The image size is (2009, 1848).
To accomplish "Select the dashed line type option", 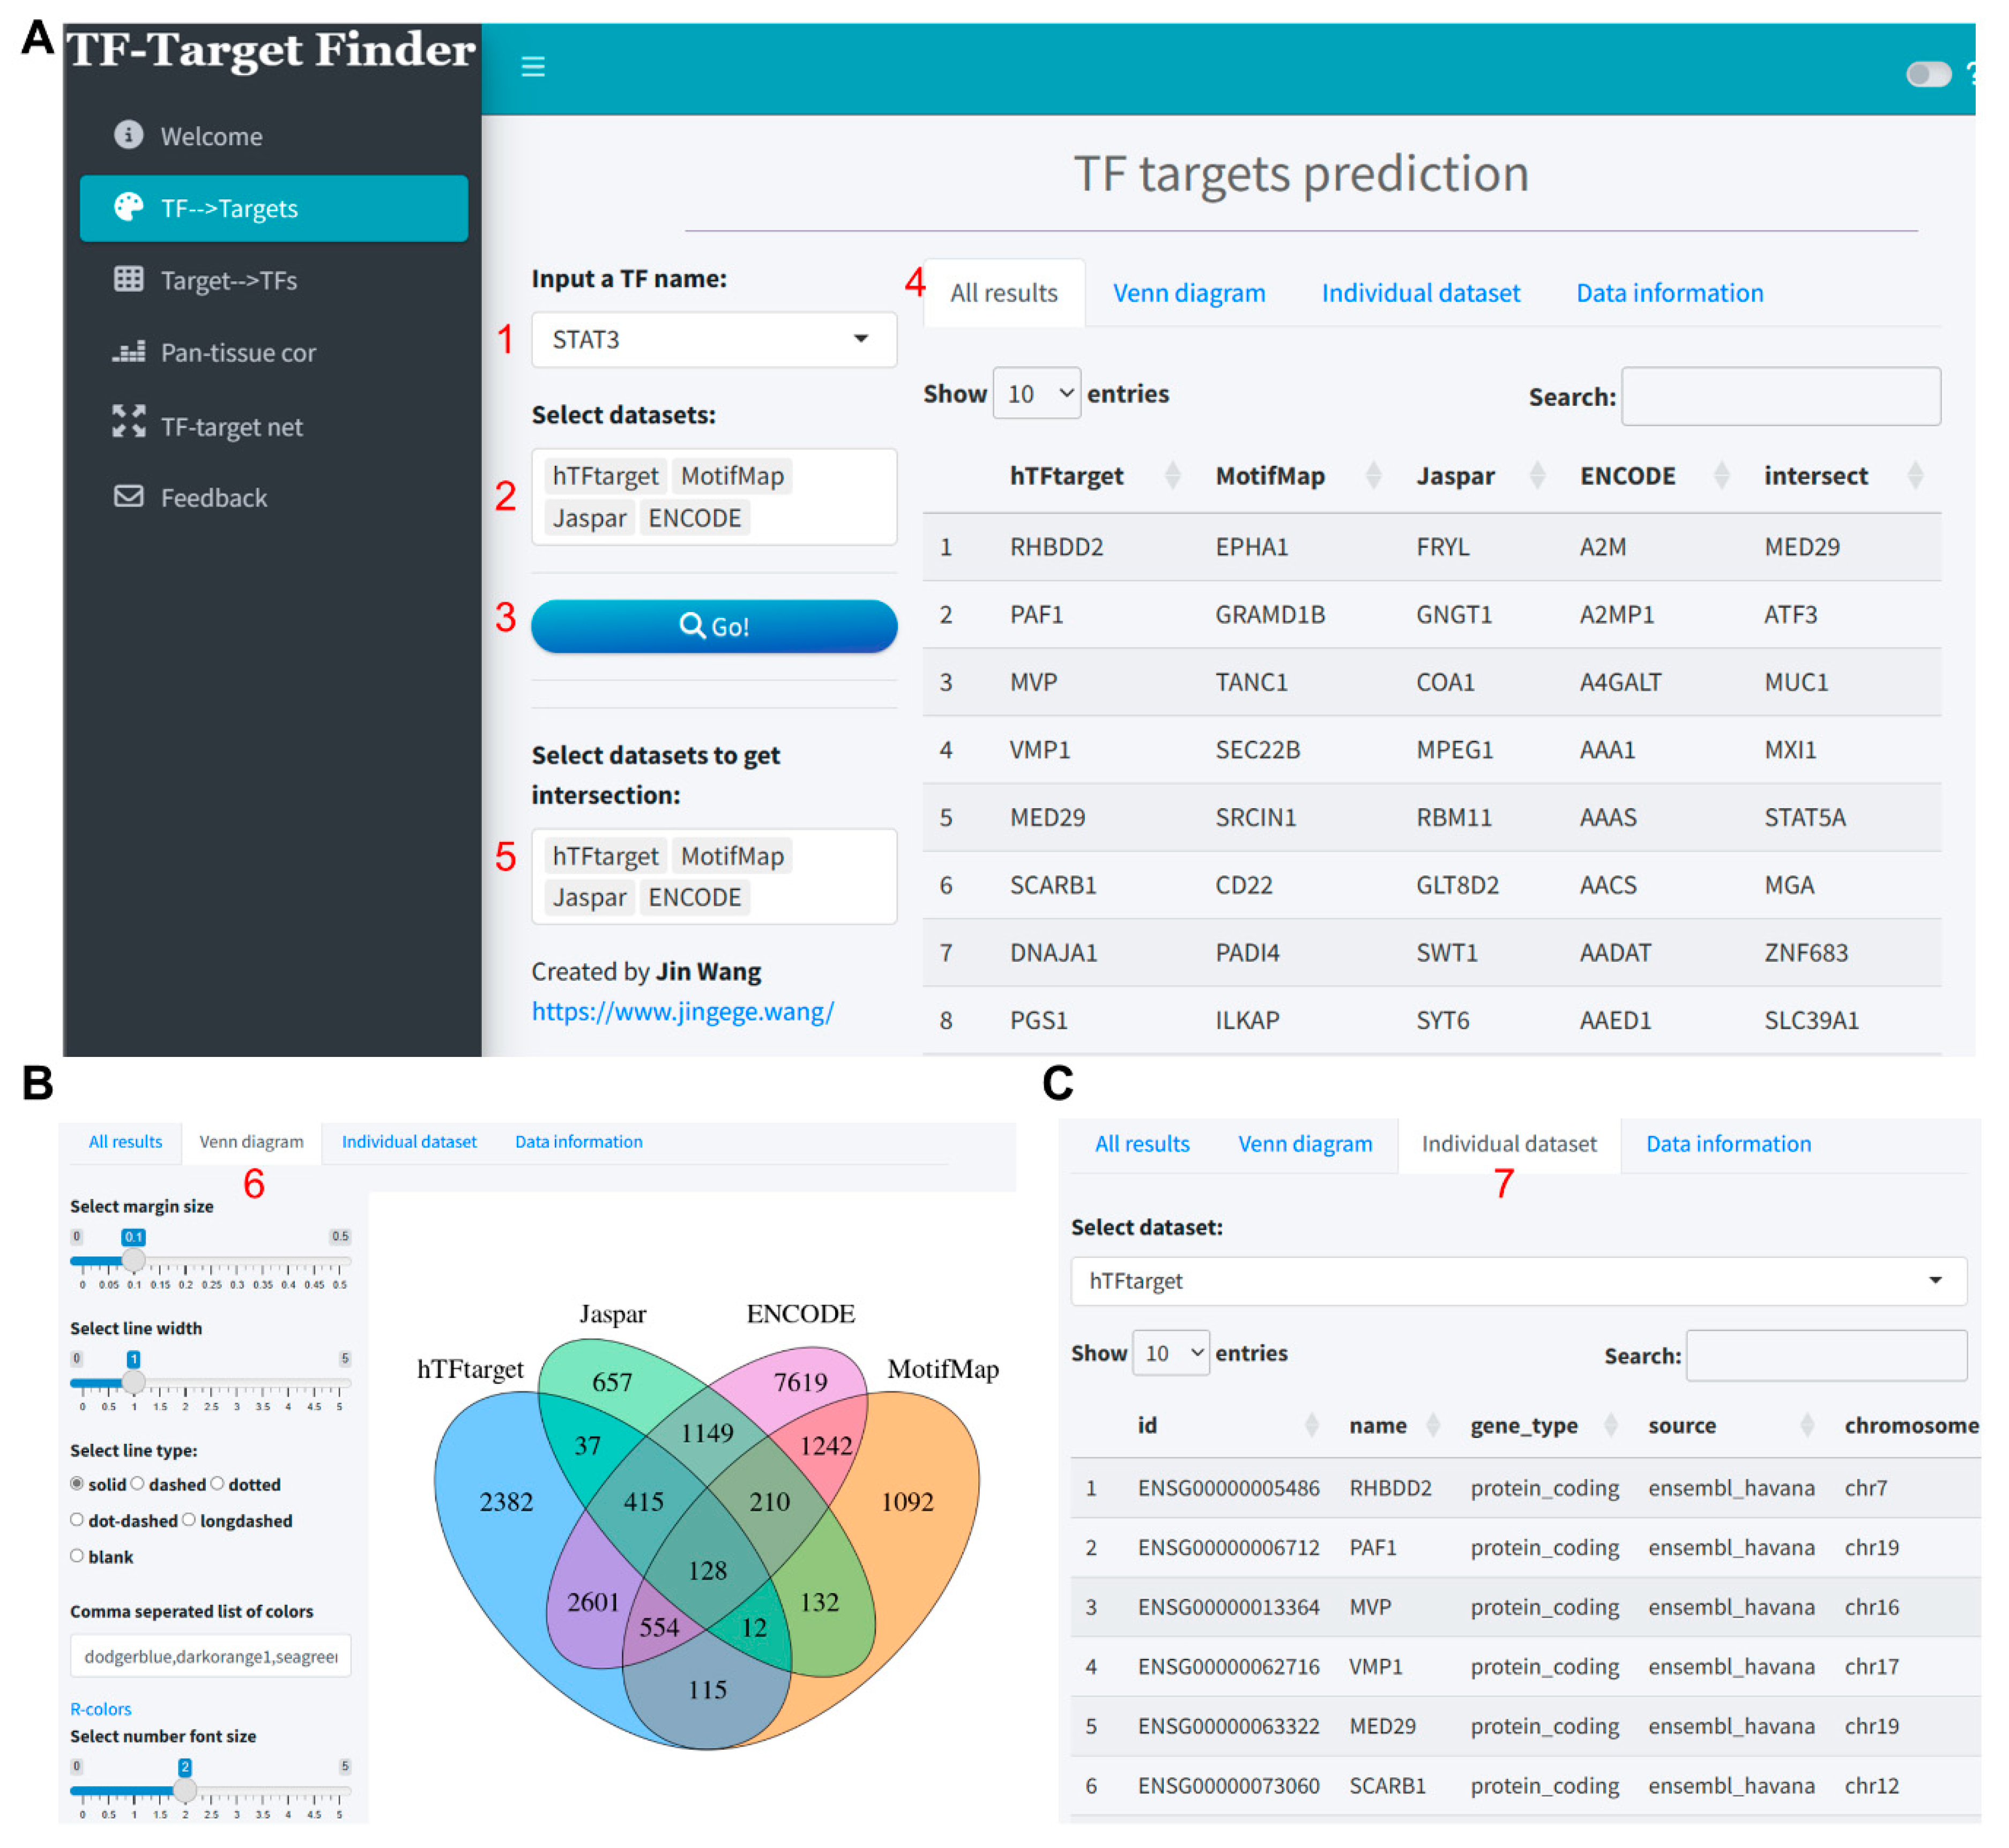I will pyautogui.click(x=138, y=1483).
